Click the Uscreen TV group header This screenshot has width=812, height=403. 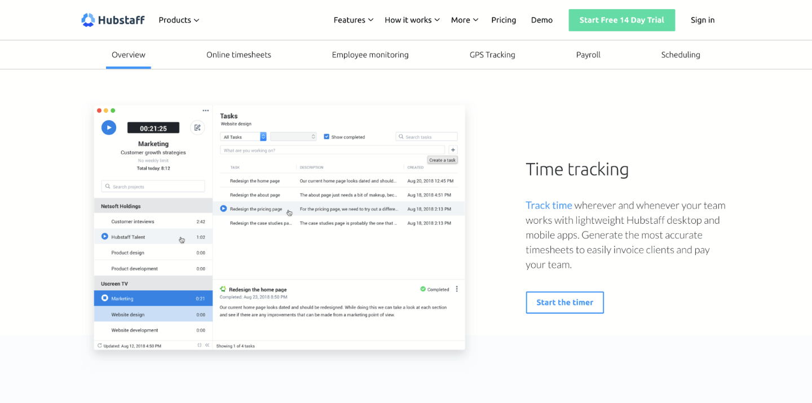click(x=153, y=284)
